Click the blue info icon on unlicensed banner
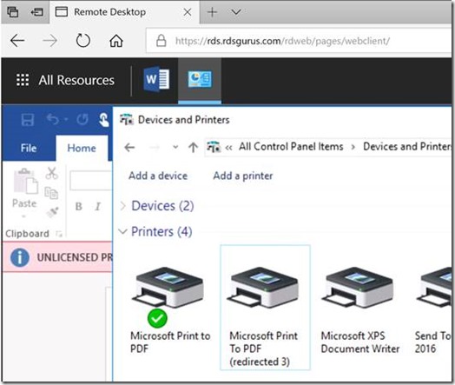Screen dimensions: 455x385 click(19, 257)
